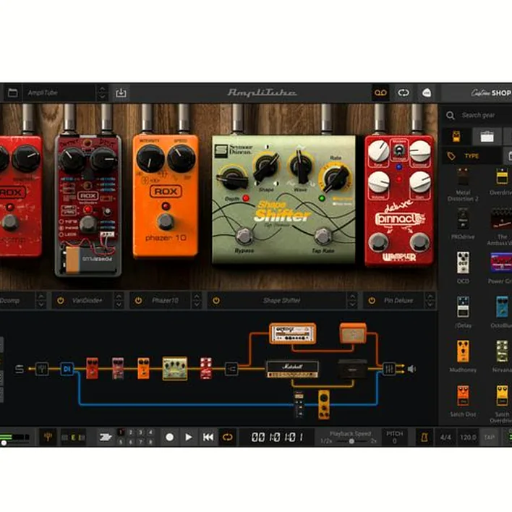Image resolution: width=512 pixels, height=512 pixels.
Task: Select the Marshall amp head in chain
Action: pos(292,370)
